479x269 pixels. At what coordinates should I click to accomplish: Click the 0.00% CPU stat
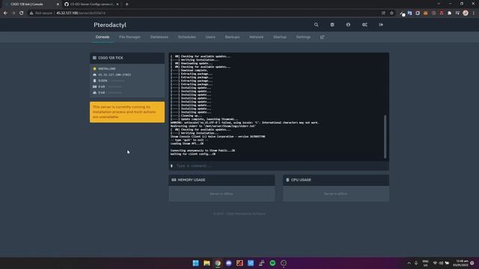(x=103, y=81)
